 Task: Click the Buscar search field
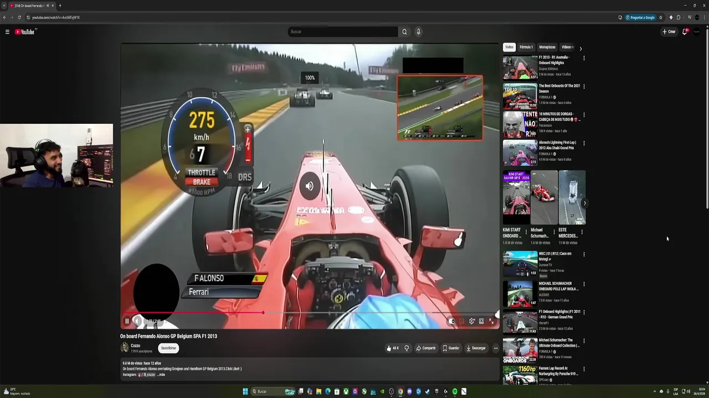[343, 32]
